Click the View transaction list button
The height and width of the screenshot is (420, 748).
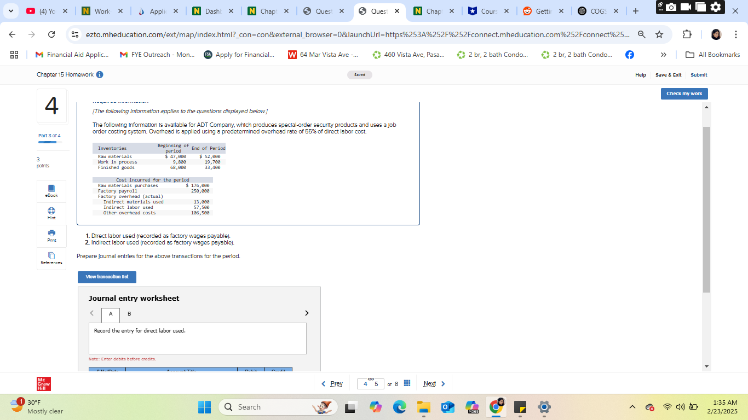pos(107,277)
